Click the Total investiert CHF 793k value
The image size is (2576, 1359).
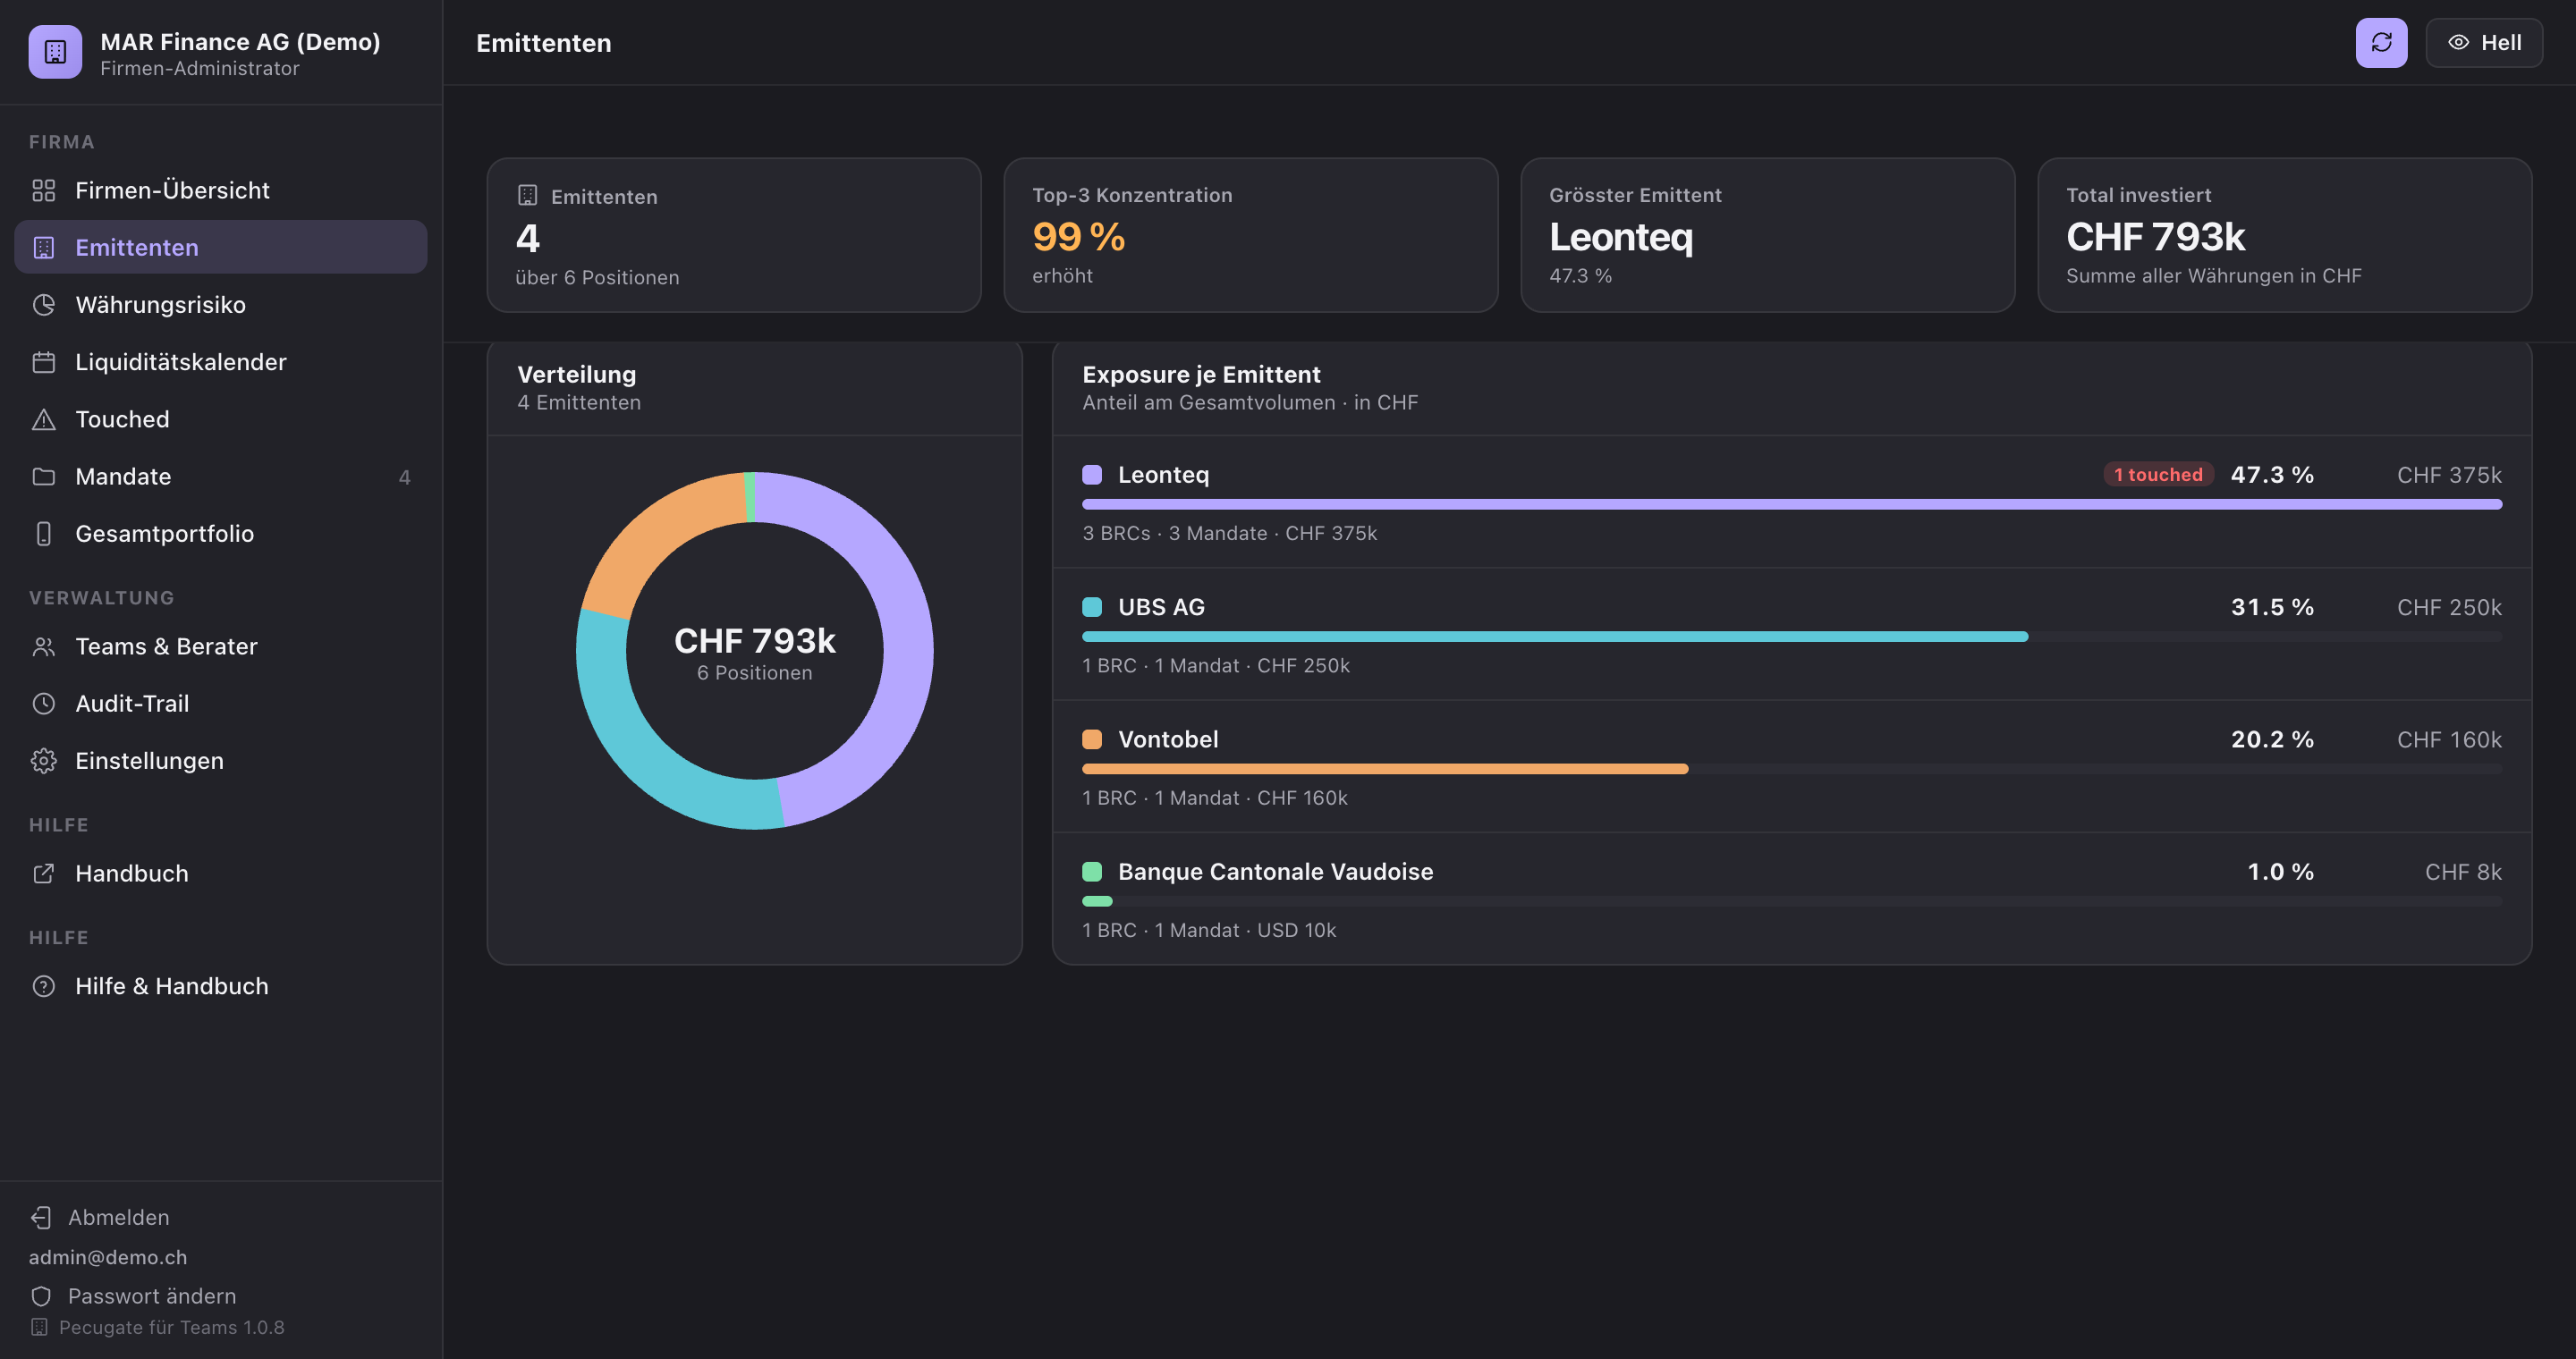[2156, 237]
